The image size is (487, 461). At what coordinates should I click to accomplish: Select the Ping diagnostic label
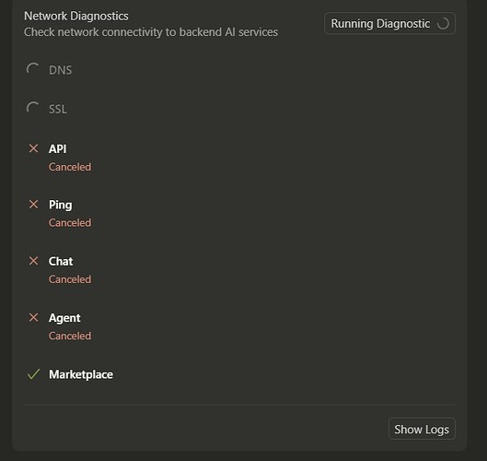click(x=61, y=205)
